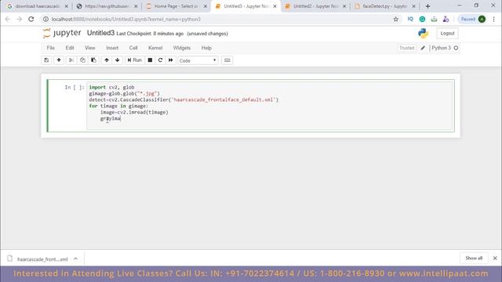Cut selected cells with the scissors icon

[x=71, y=60]
